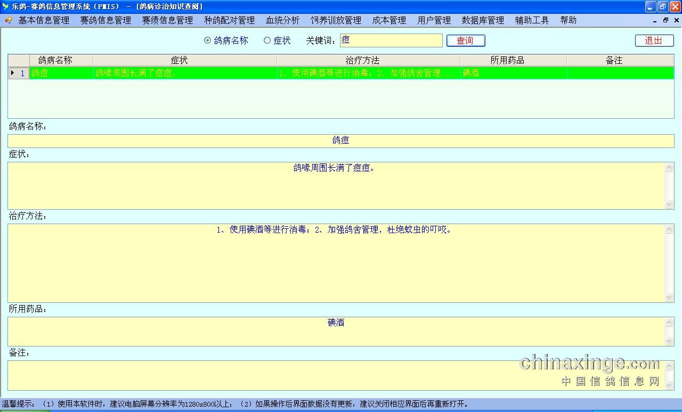Click the treatment method cell in row 1
Viewport: 682px width, 412px height.
pyautogui.click(x=369, y=73)
